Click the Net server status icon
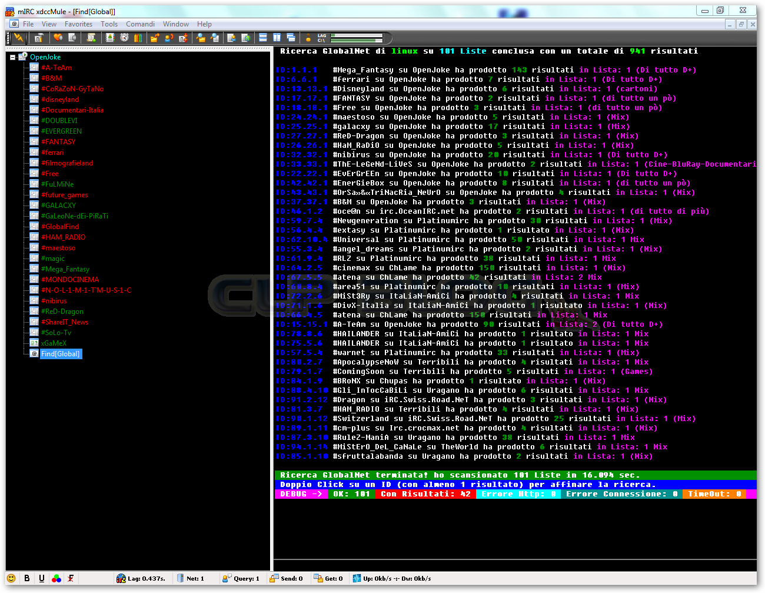 point(181,578)
